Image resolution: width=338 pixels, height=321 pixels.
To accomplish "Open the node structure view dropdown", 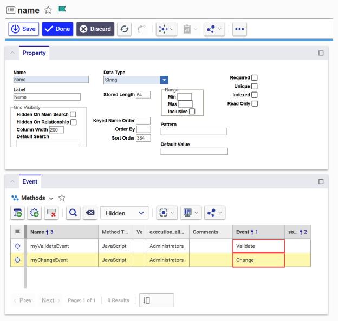I will click(x=166, y=29).
